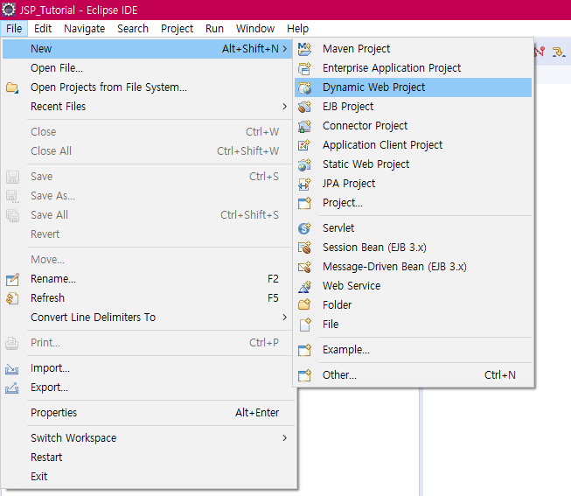Open the Run menu

point(214,28)
